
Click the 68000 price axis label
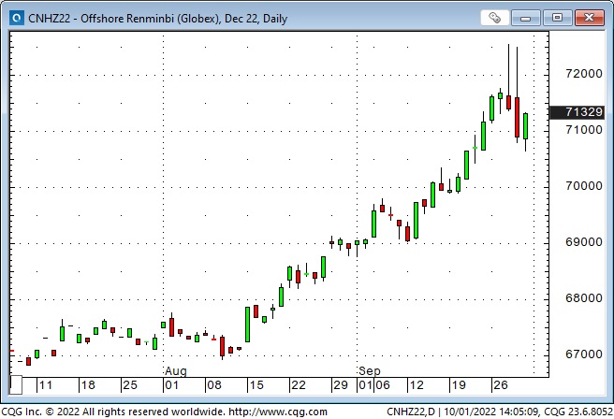pyautogui.click(x=584, y=298)
